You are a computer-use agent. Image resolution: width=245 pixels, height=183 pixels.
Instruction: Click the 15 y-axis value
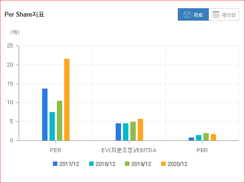[10, 84]
